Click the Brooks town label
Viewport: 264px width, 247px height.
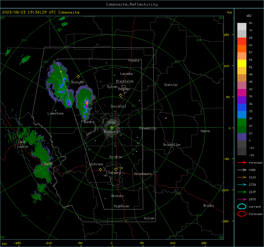point(209,206)
